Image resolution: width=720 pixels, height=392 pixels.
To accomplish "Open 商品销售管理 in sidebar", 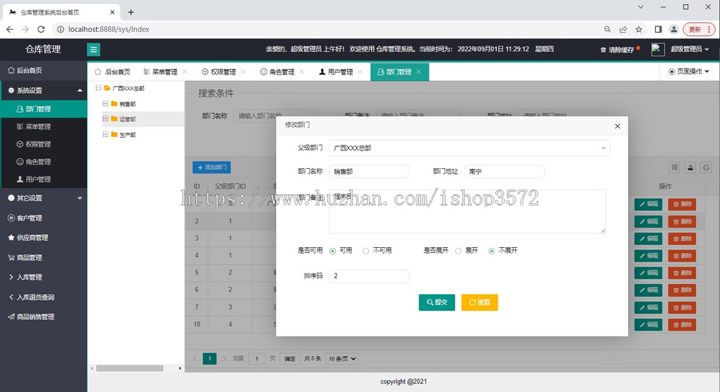I will pos(43,317).
